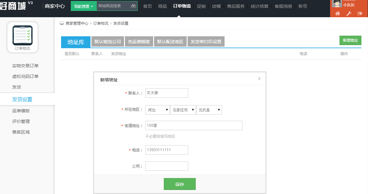Image resolution: width=368 pixels, height=194 pixels.
Task: Open the 订单物流 top menu
Action: click(x=182, y=6)
